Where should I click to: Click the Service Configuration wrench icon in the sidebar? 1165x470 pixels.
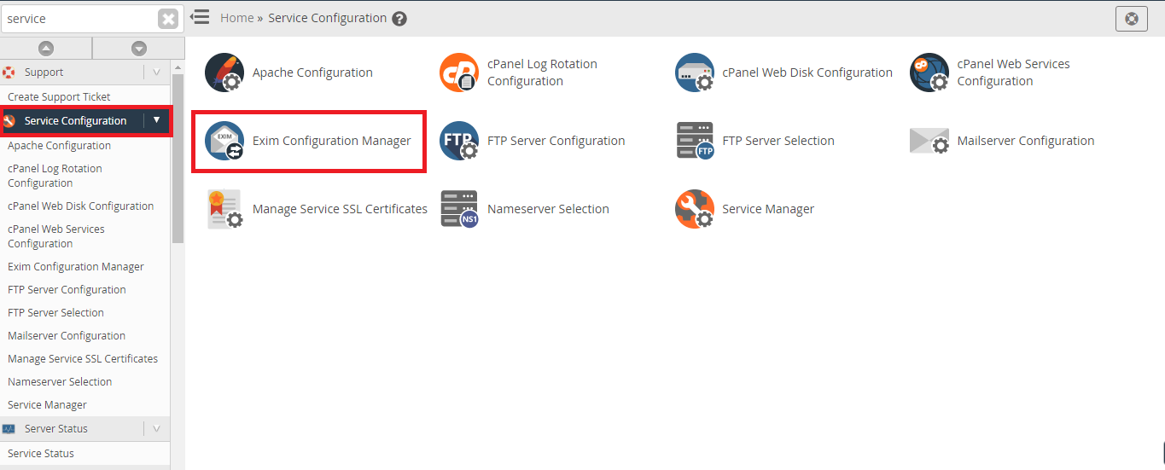[x=10, y=121]
